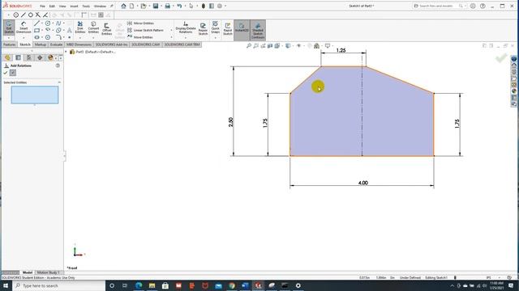Image resolution: width=519 pixels, height=291 pixels.
Task: Click the Windows Start button
Action: tap(6, 285)
